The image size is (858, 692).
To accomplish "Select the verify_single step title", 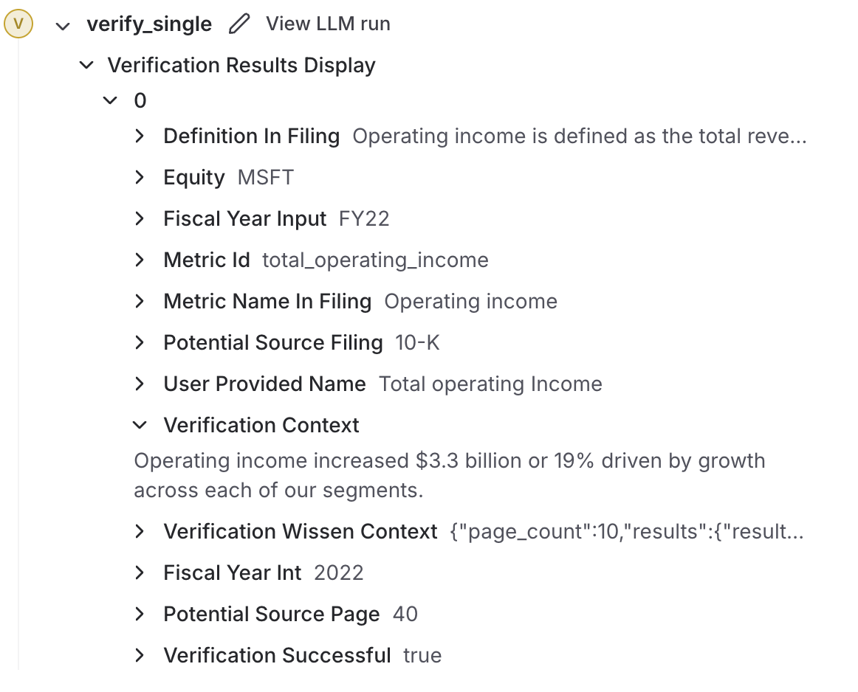I will [x=149, y=24].
